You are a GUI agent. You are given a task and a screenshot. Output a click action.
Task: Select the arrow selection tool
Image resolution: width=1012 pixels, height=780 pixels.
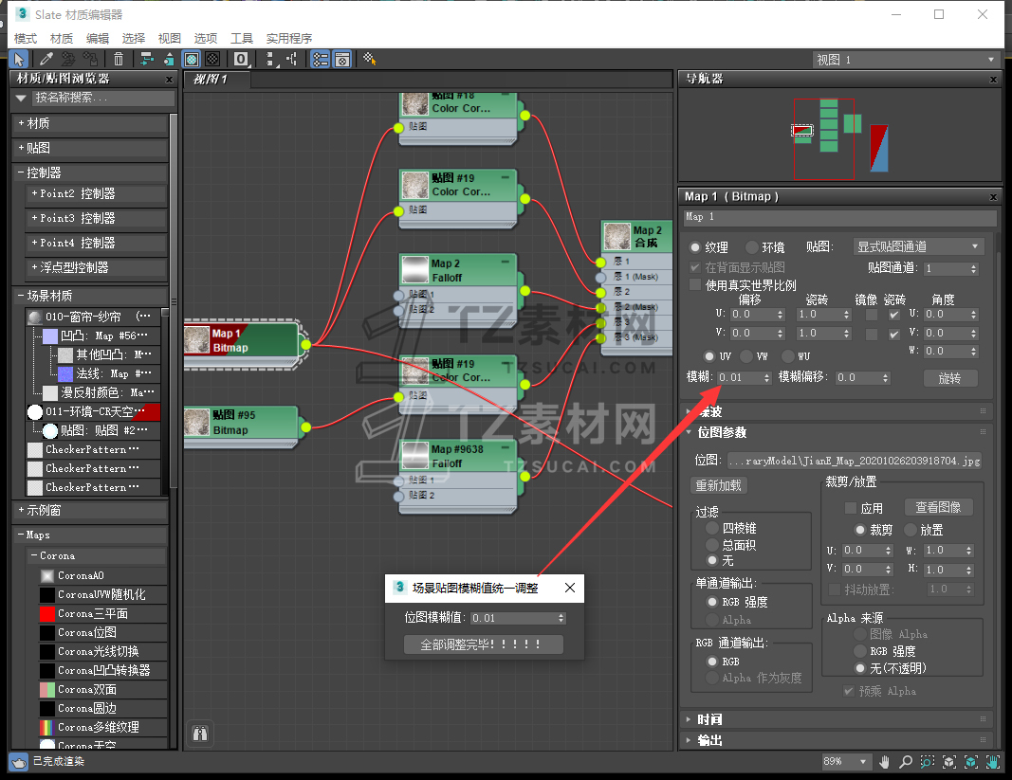19,60
